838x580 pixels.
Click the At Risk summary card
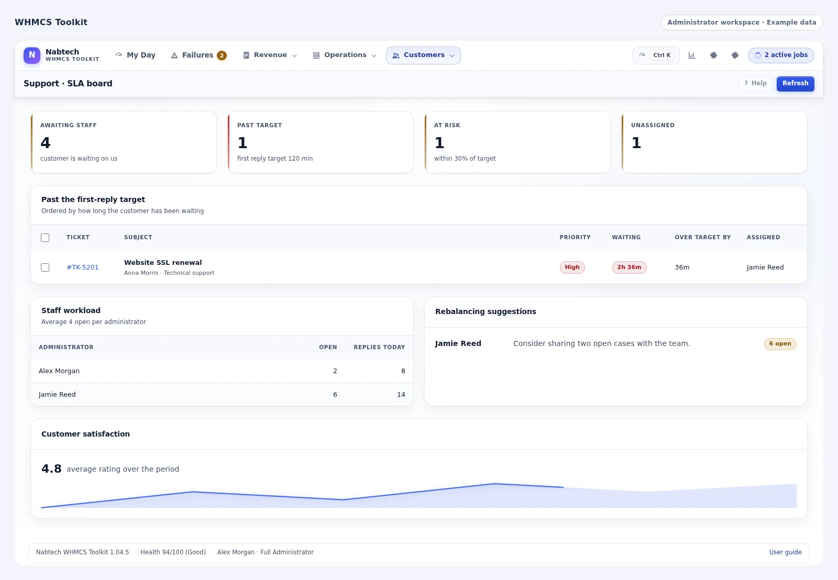(x=517, y=142)
